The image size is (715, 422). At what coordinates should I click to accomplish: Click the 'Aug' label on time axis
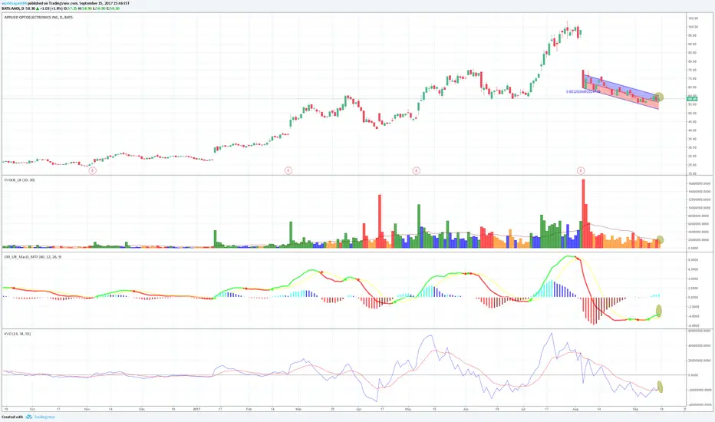pyautogui.click(x=575, y=409)
